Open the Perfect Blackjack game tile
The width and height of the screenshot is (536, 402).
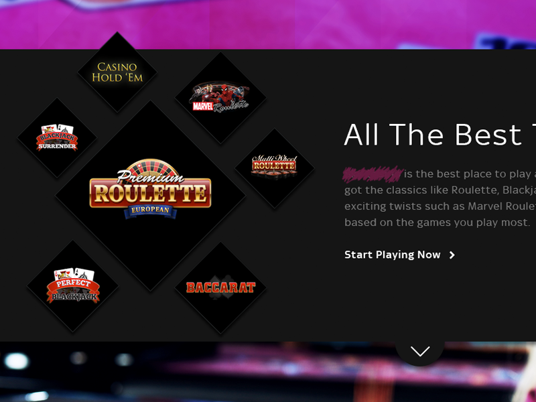[x=73, y=286]
